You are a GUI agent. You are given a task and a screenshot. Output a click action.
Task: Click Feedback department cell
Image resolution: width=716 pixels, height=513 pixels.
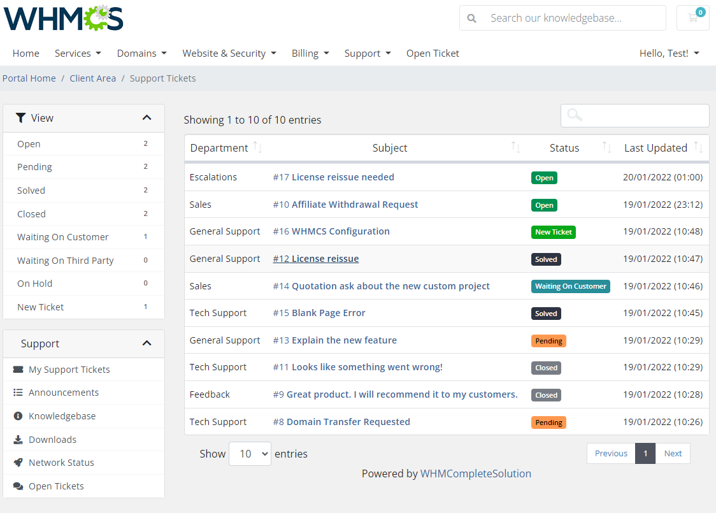[x=210, y=394]
